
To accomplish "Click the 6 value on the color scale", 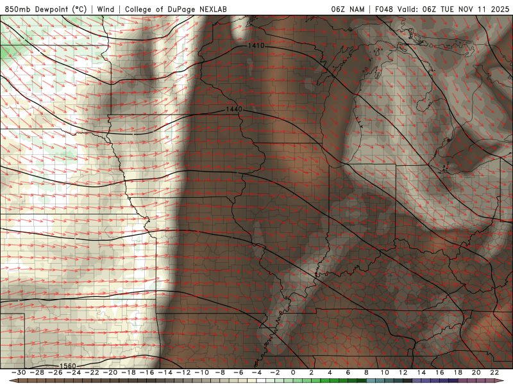I will 348,372.
